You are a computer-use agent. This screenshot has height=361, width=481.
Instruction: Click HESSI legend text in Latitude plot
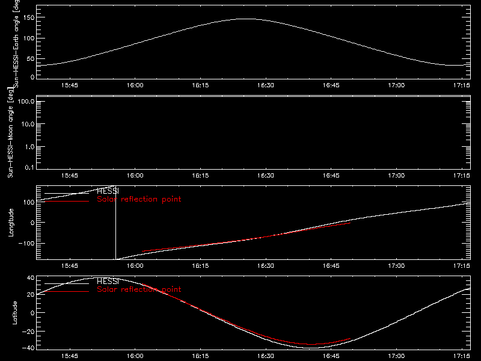coord(108,282)
